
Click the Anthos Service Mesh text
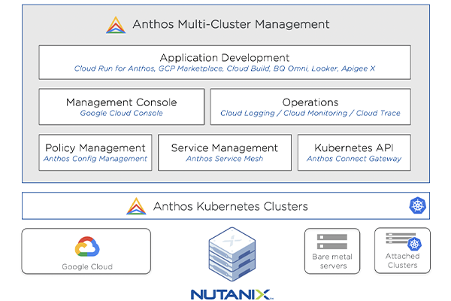click(224, 159)
